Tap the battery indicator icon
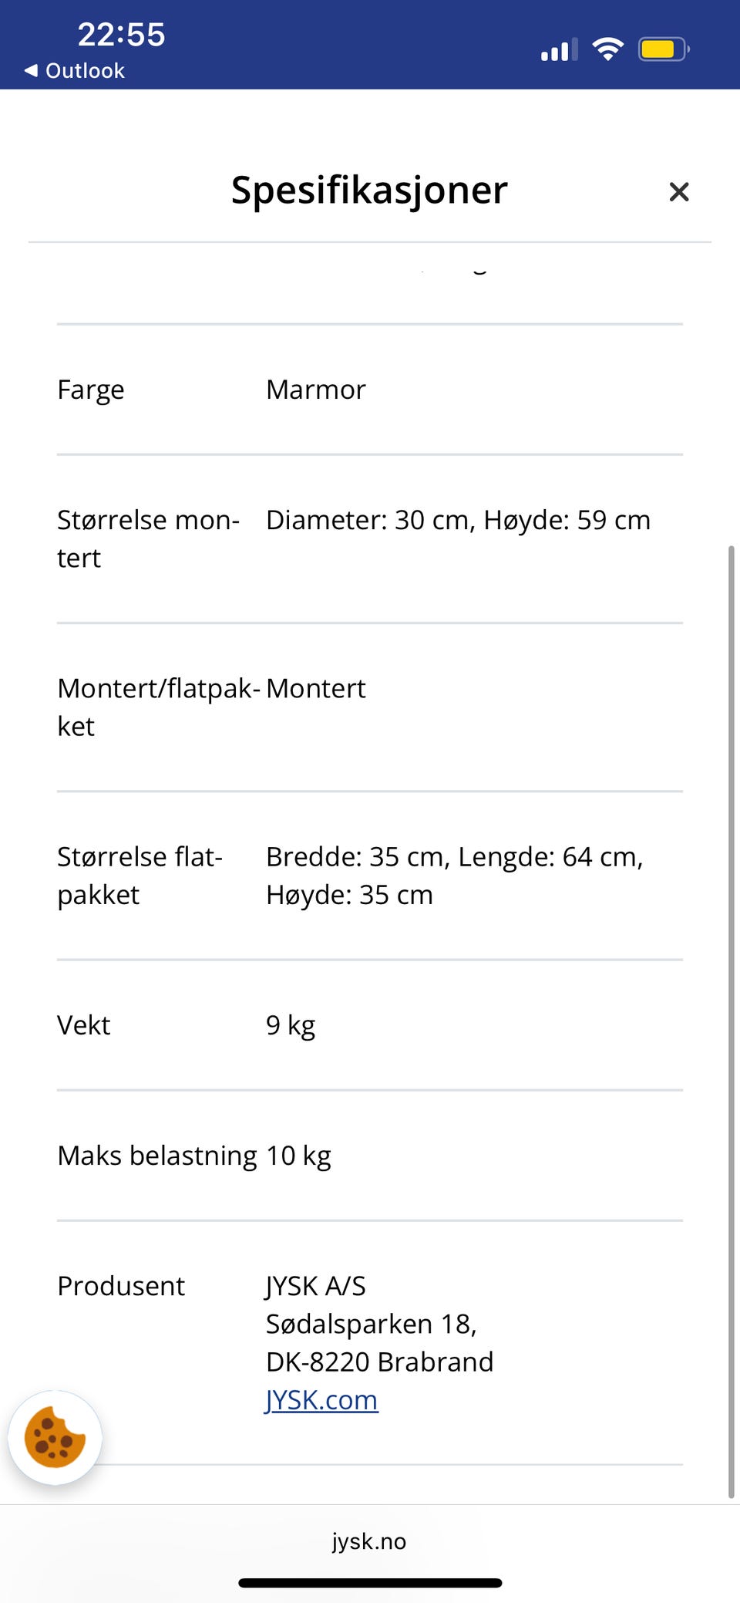The height and width of the screenshot is (1603, 740). pos(663,50)
